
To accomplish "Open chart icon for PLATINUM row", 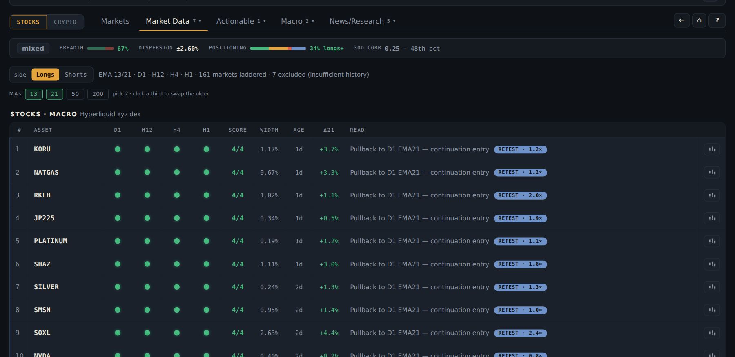I will 712,241.
